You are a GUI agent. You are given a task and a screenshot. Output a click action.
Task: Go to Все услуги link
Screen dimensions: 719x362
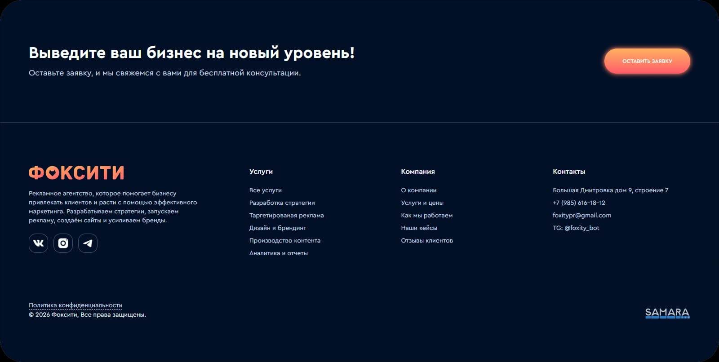(266, 190)
